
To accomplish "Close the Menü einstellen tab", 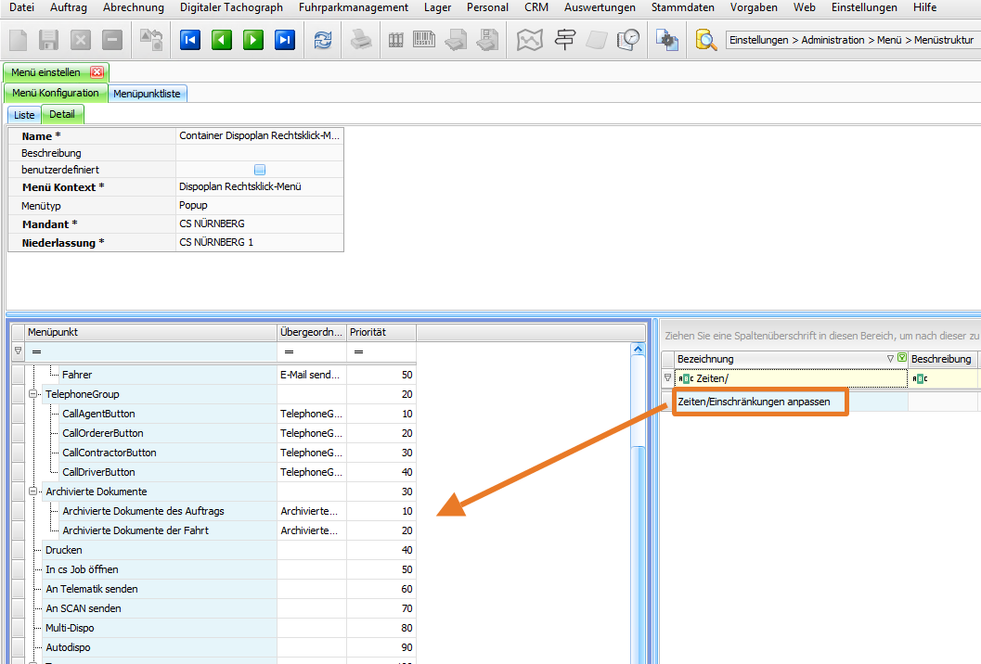I will point(97,72).
